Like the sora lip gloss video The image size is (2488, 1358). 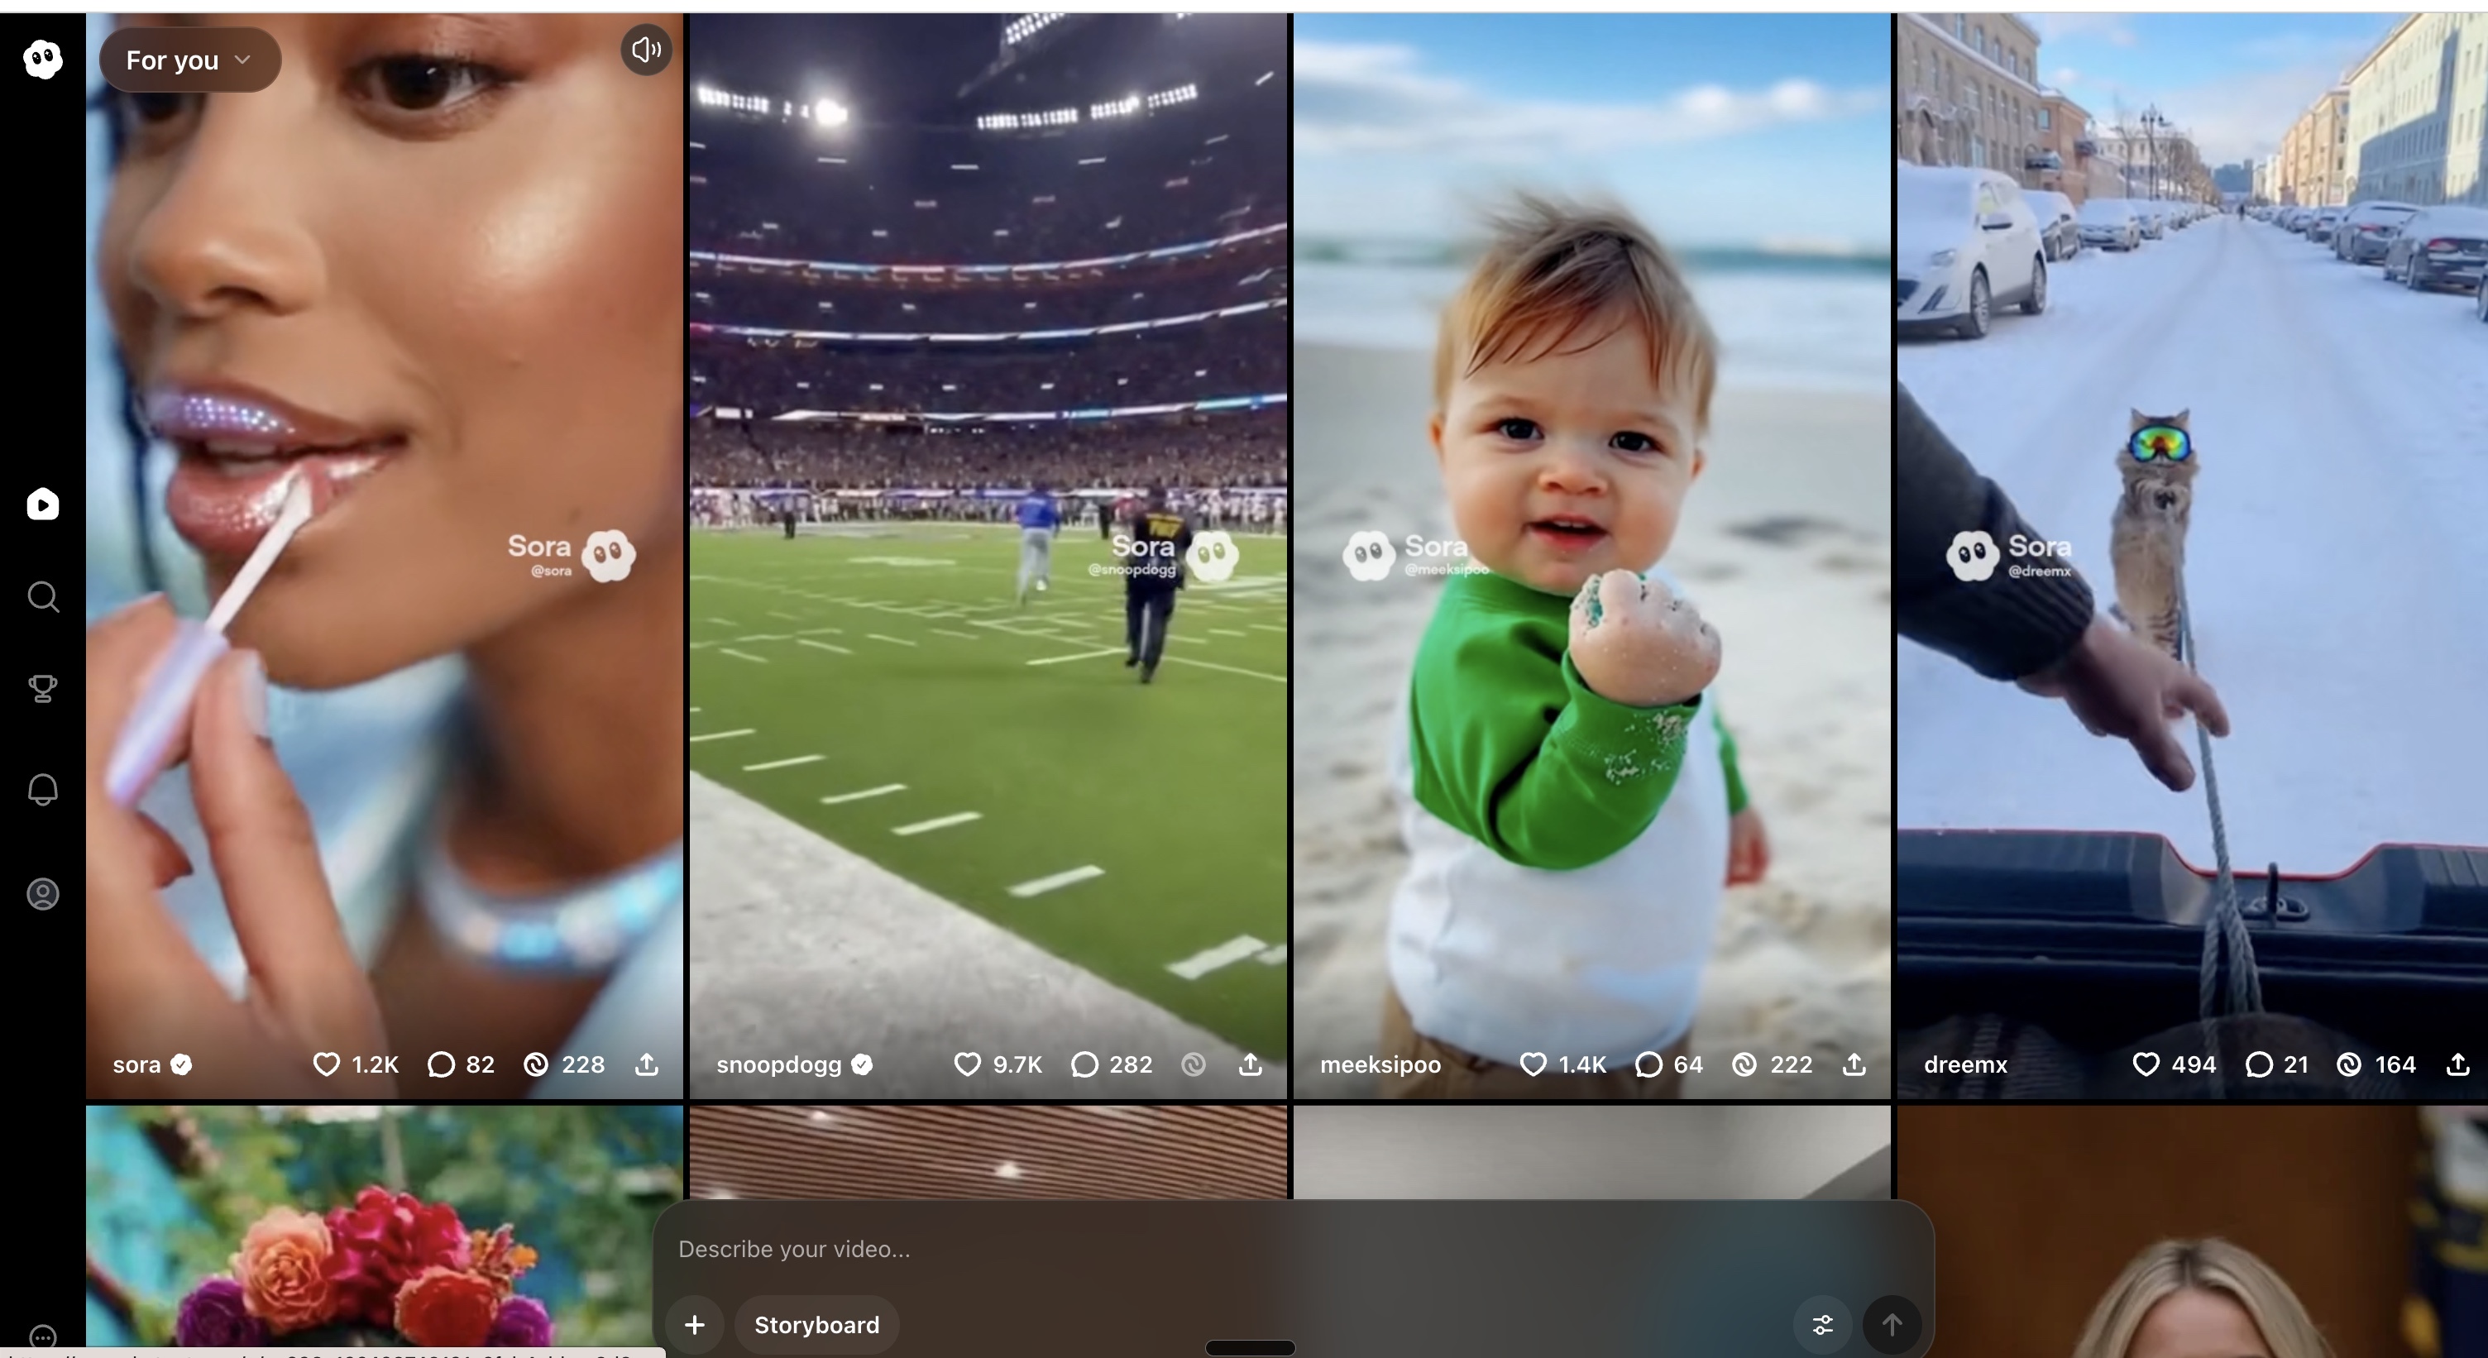327,1064
